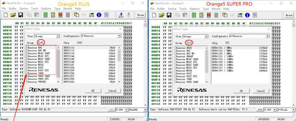Select chip R5F21112 8Kx8
This screenshot has width=296, height=121.
coord(90,48)
